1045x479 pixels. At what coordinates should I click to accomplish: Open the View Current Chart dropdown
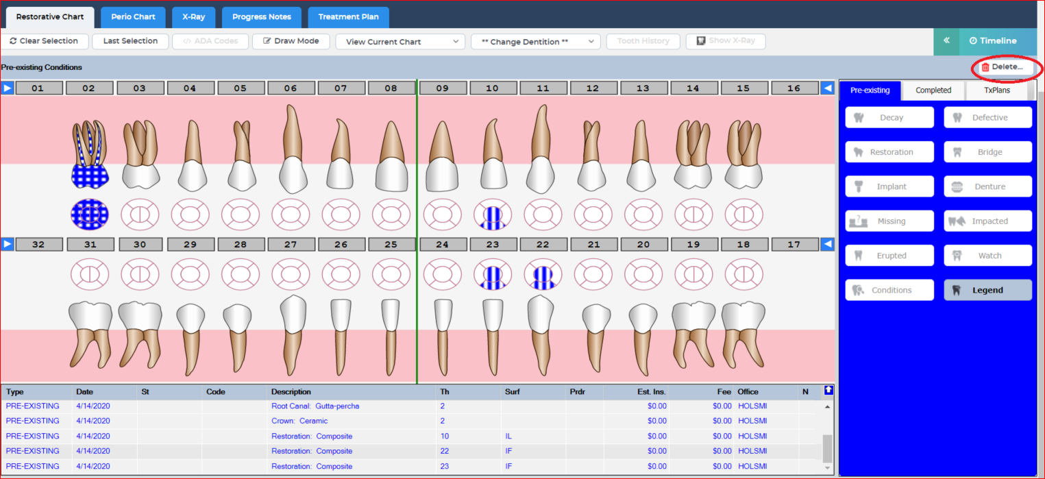400,42
